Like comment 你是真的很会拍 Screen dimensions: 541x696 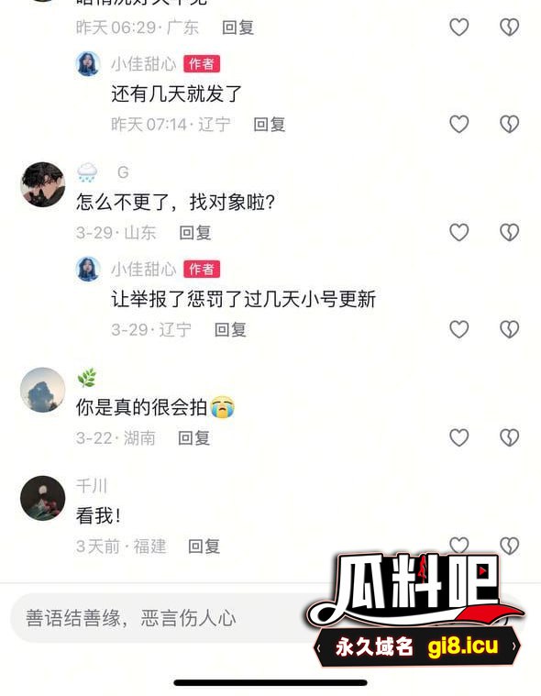click(458, 437)
